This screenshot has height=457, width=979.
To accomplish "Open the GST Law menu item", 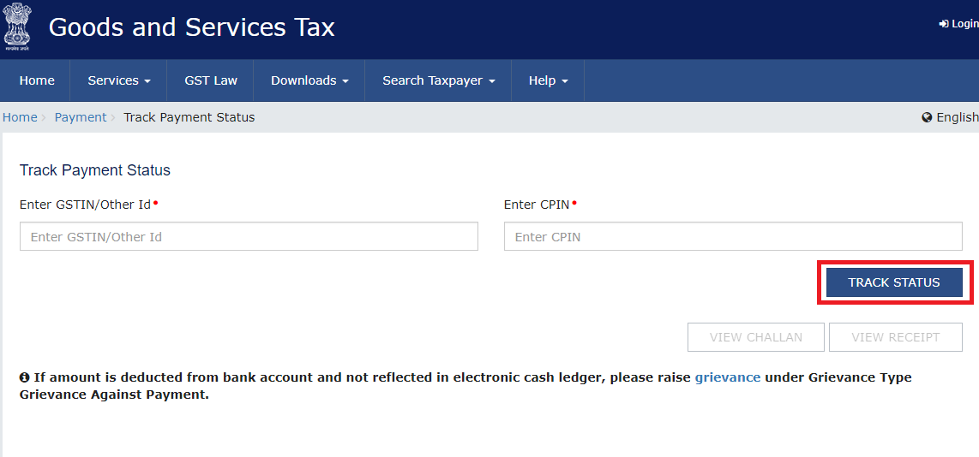I will [x=211, y=80].
